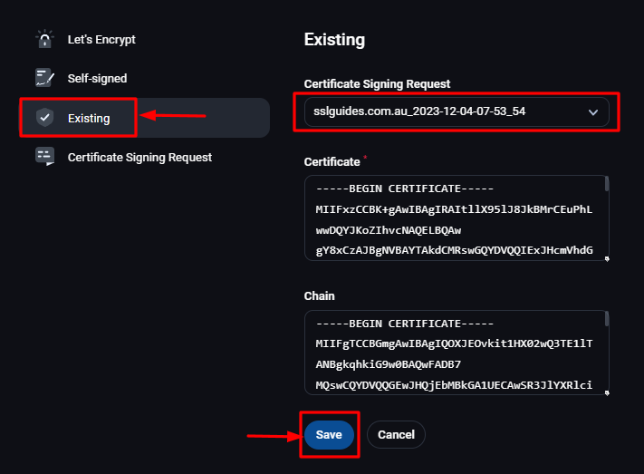Open the Let's Encrypt menu item
Screen dimensions: 644x474
(101, 40)
